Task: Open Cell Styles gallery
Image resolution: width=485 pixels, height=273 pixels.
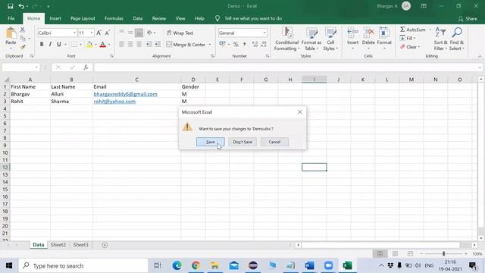Action: pyautogui.click(x=330, y=39)
